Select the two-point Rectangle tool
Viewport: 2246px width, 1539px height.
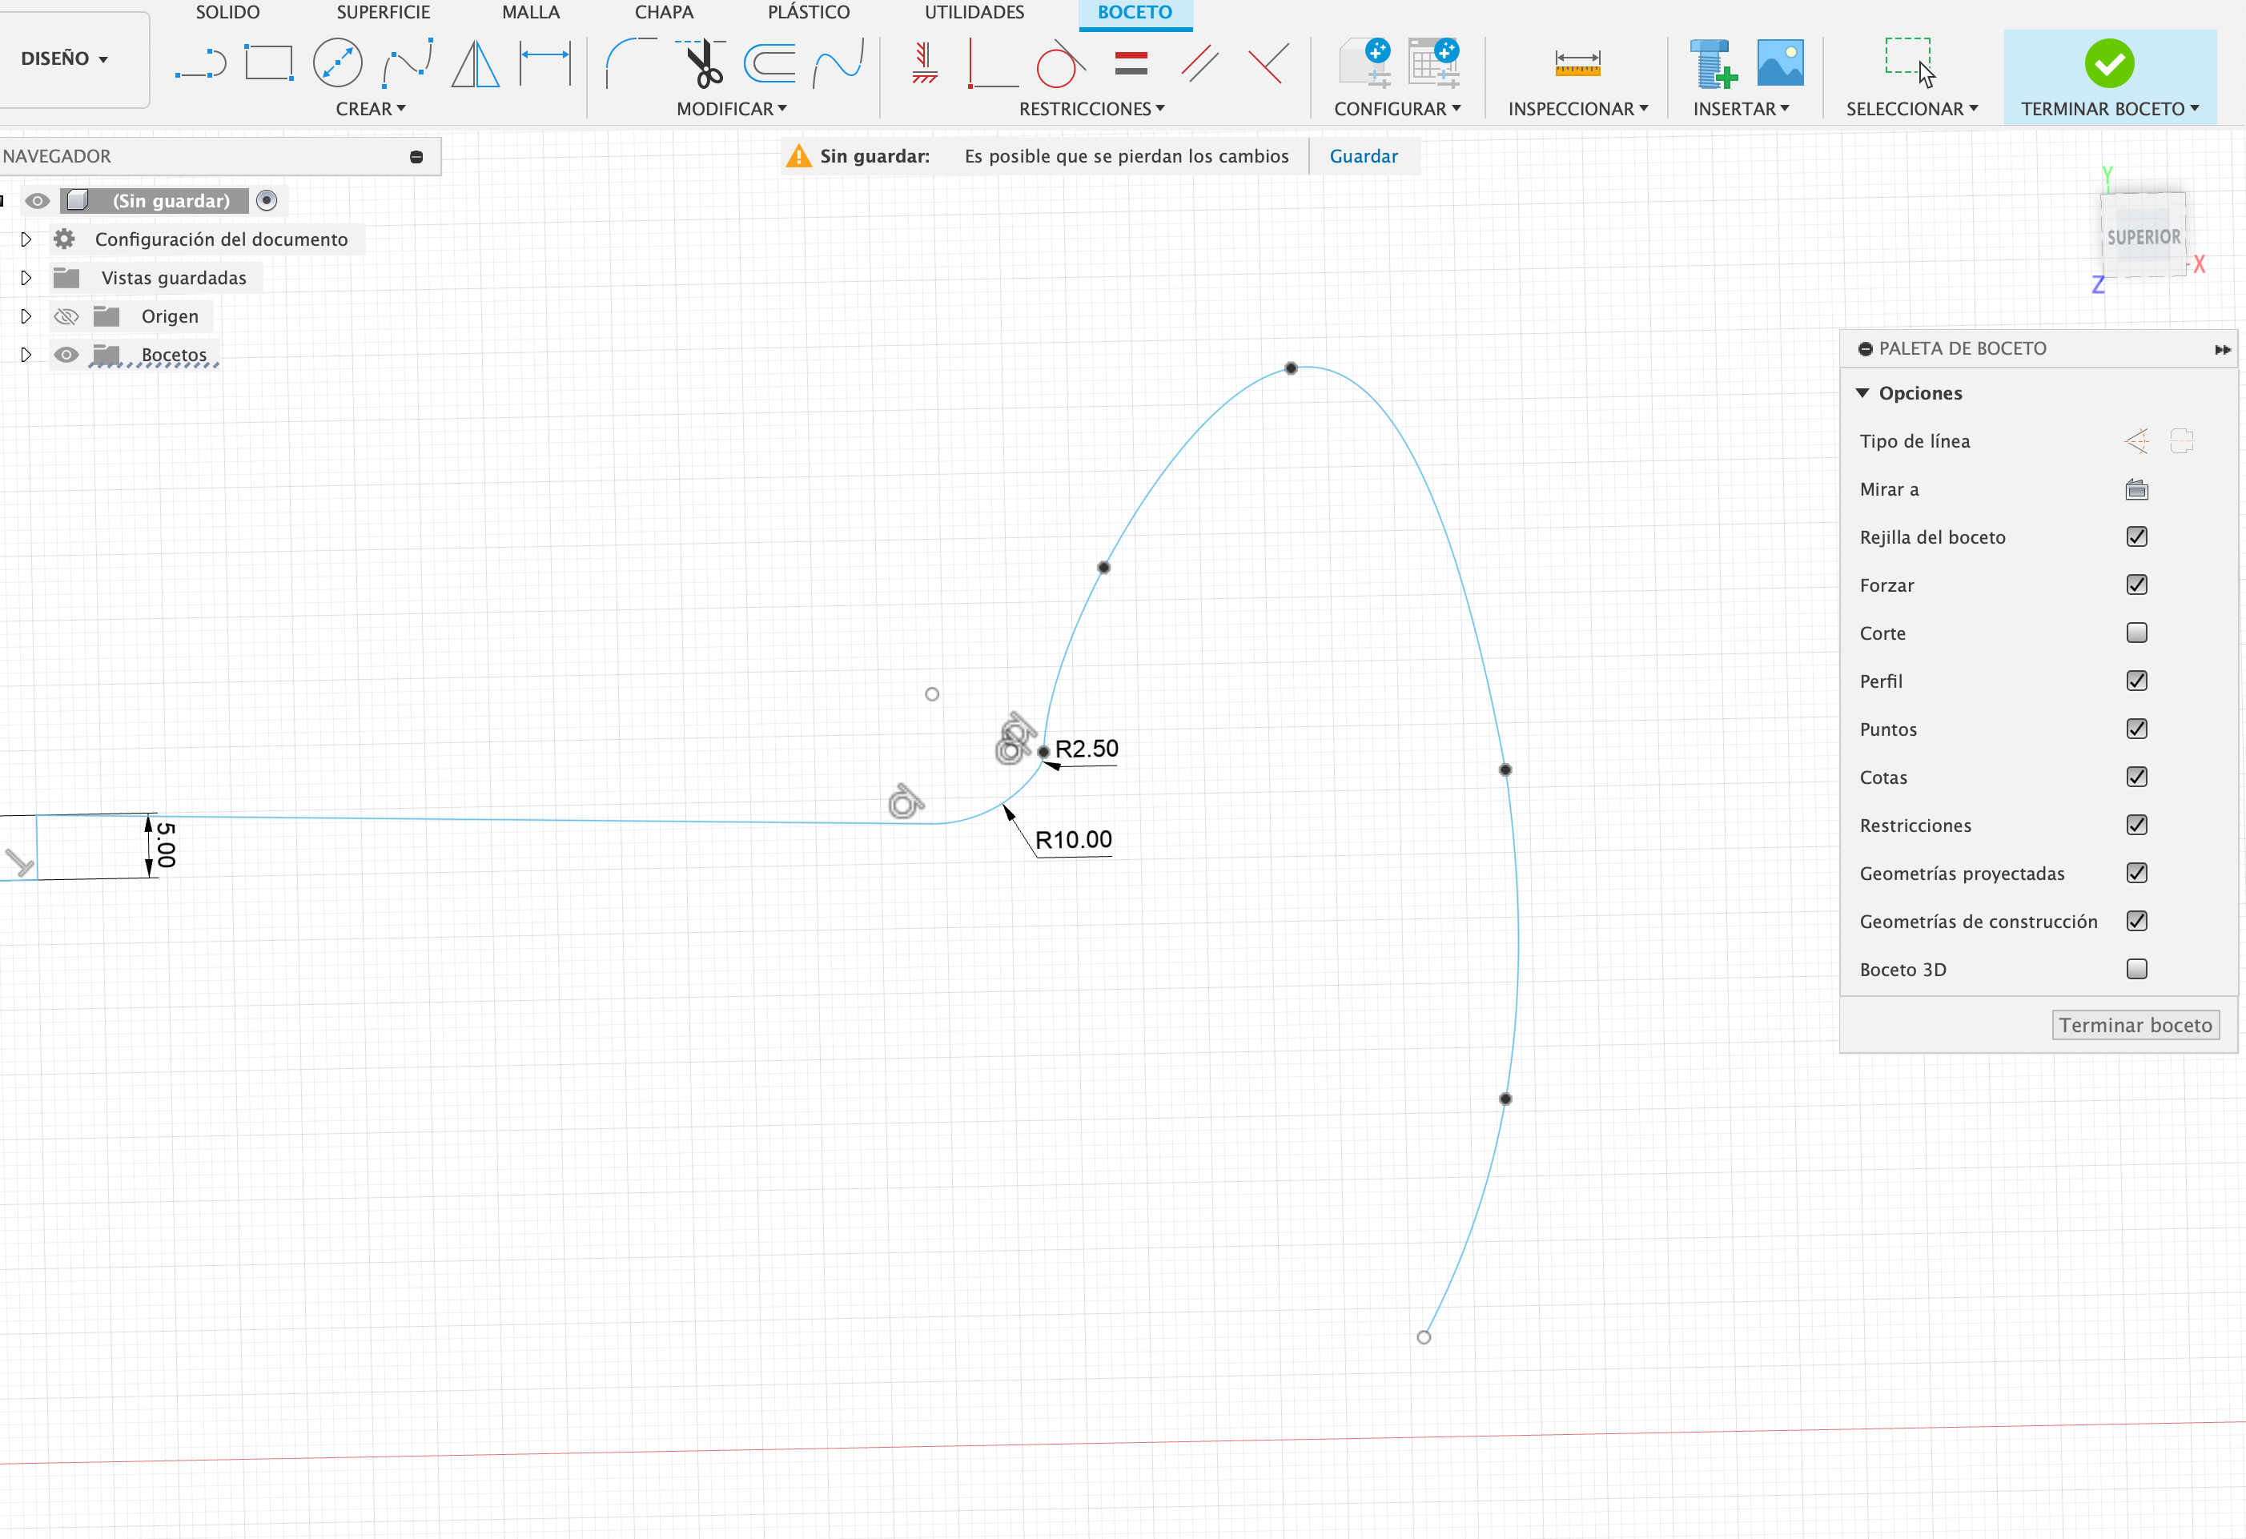pos(267,64)
